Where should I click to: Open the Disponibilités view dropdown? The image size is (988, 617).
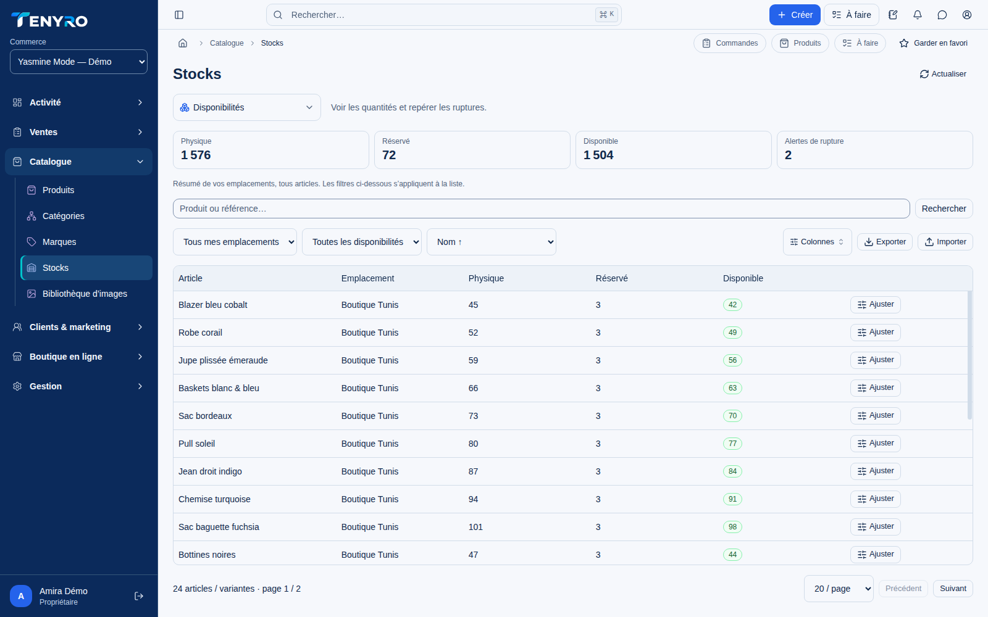coord(247,107)
